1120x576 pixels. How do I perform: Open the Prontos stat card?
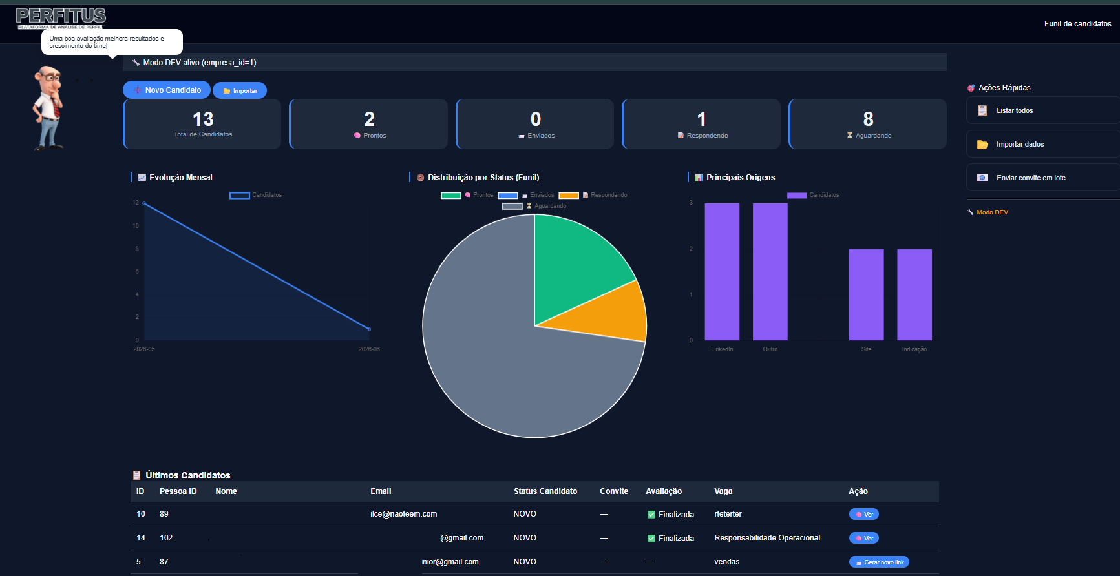point(368,124)
